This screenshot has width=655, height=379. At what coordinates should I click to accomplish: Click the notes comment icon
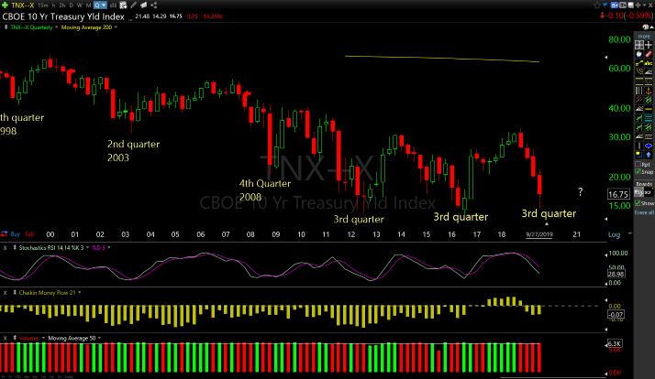(x=143, y=5)
